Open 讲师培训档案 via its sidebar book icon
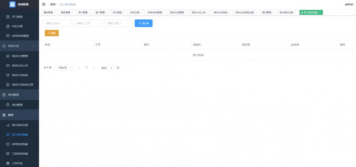The image size is (356, 167). tap(8, 144)
